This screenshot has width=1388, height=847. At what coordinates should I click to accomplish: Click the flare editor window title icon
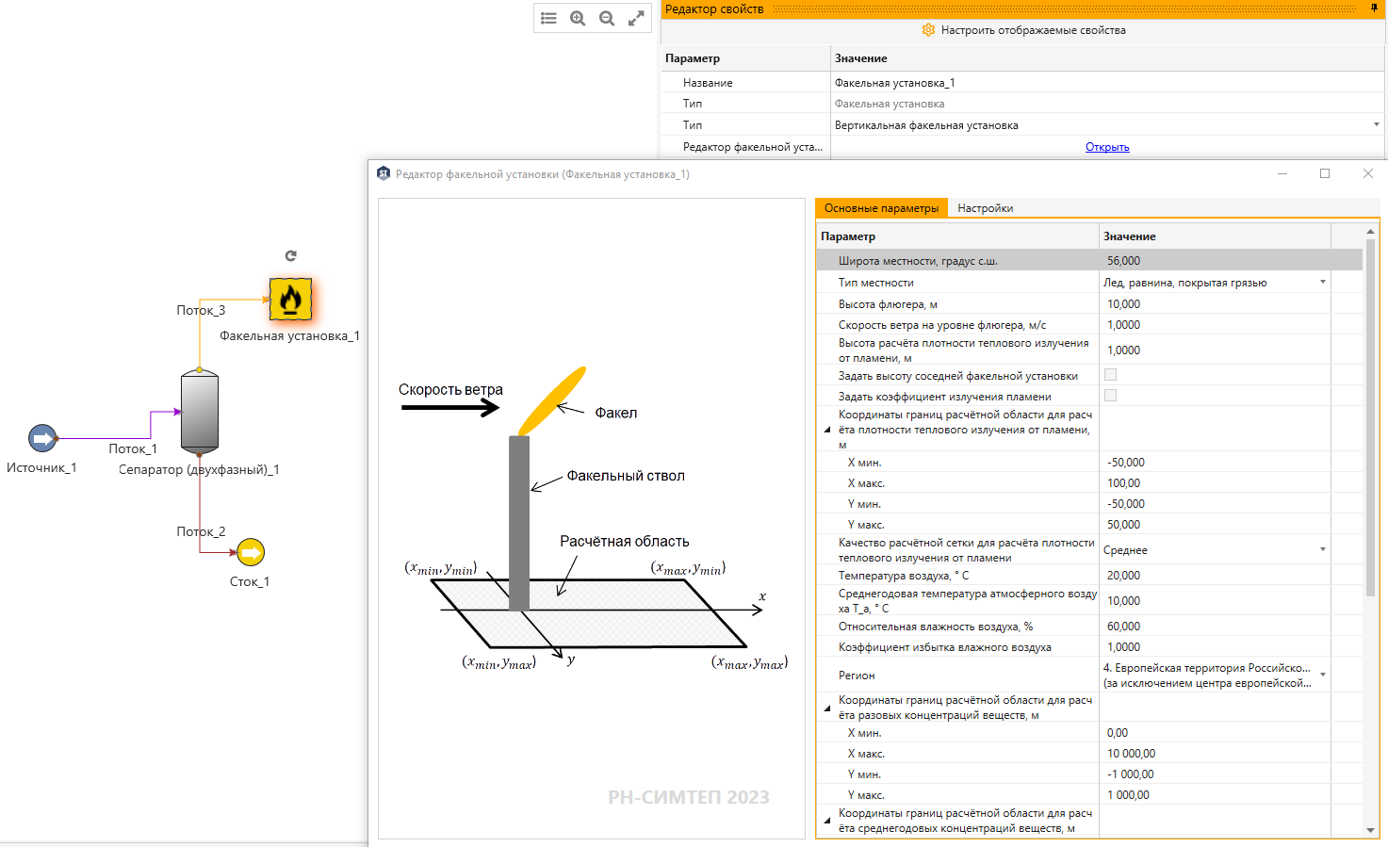click(x=384, y=173)
